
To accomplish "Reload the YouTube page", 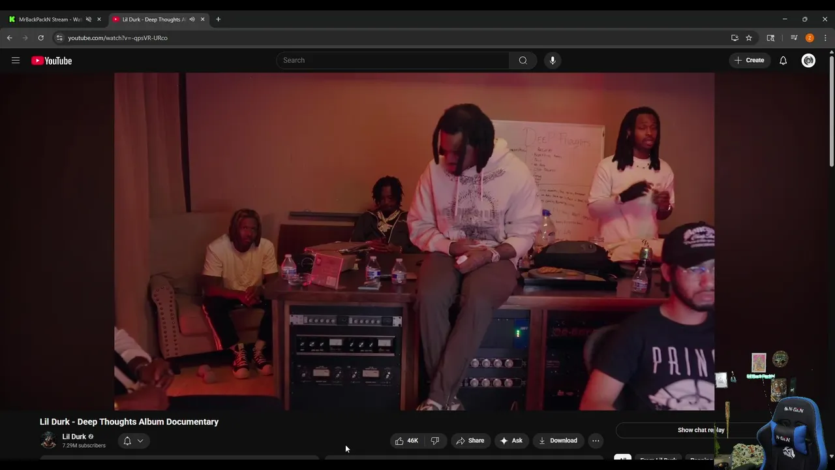I will pyautogui.click(x=41, y=38).
